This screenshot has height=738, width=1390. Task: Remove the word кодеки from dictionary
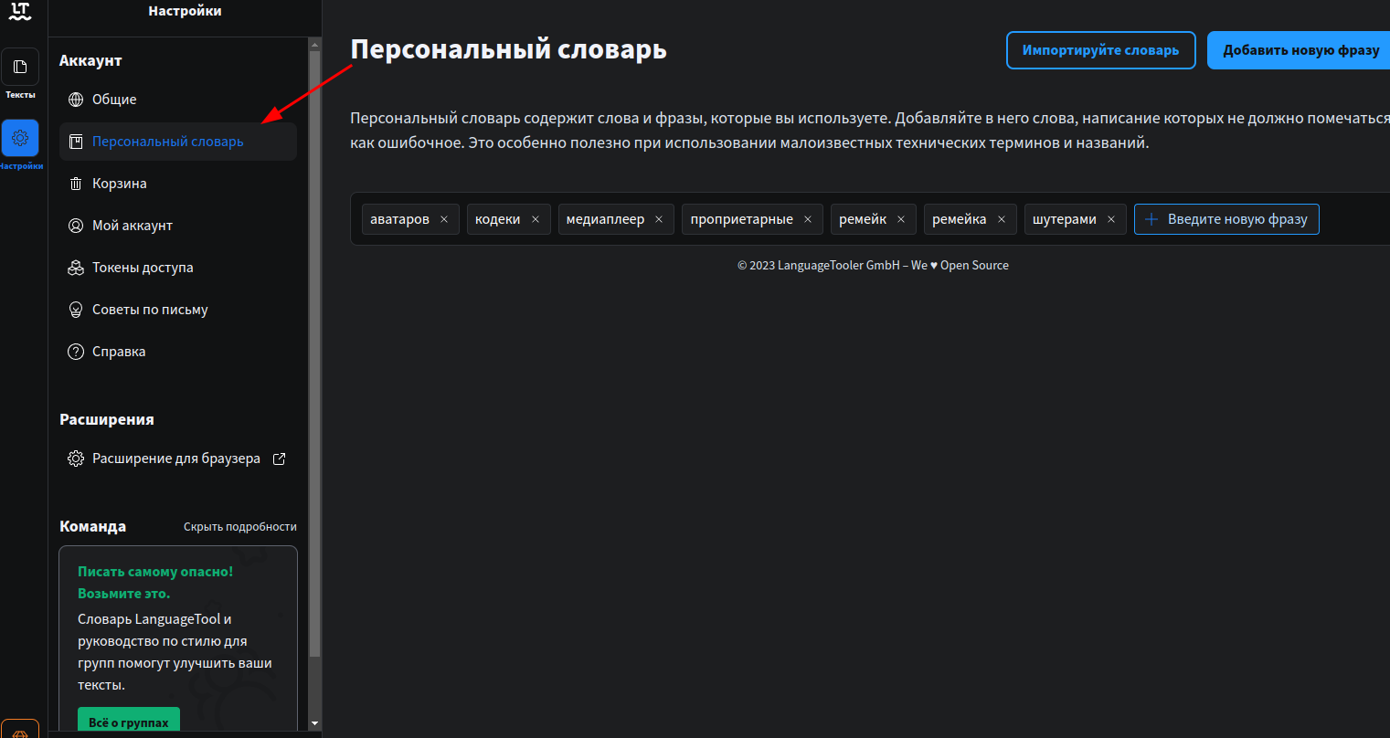point(536,219)
